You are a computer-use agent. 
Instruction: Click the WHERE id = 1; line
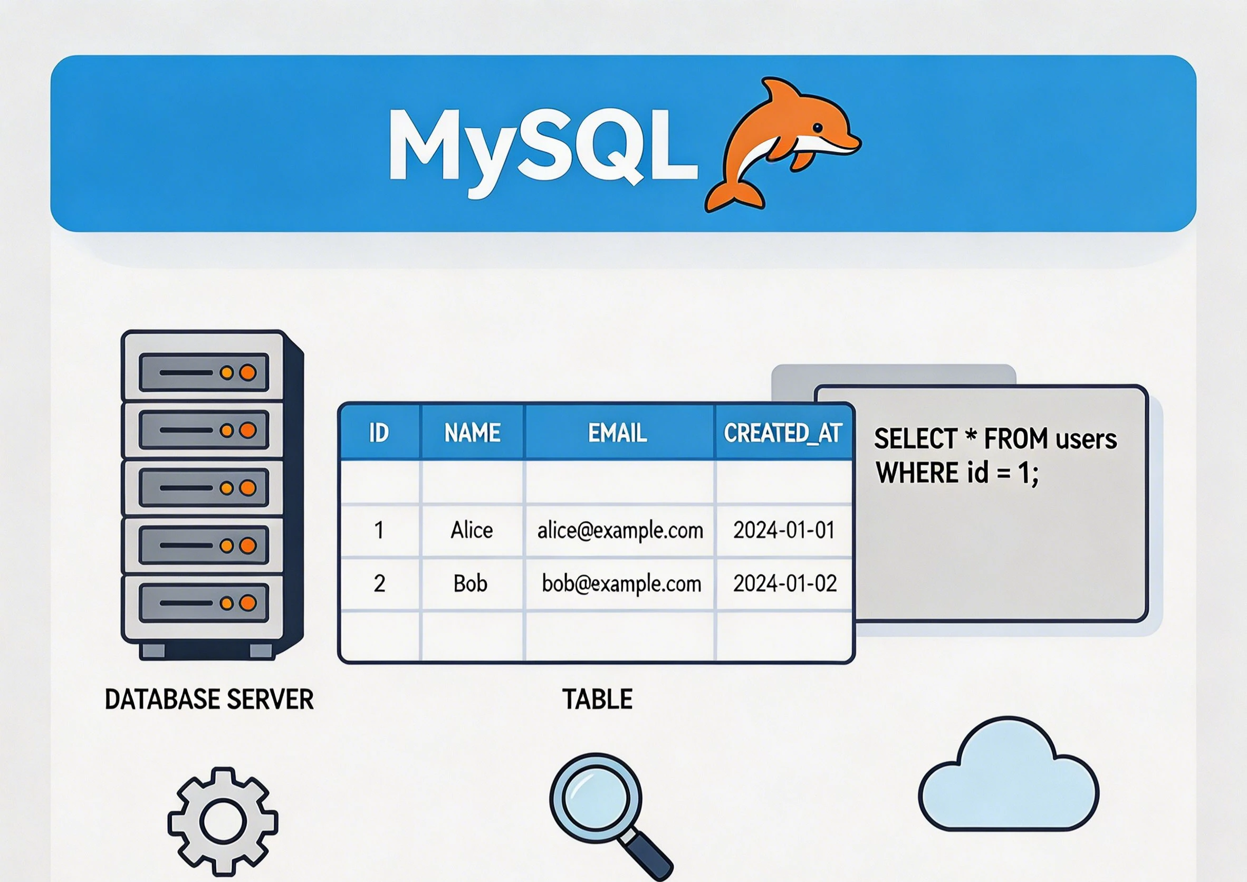[957, 473]
